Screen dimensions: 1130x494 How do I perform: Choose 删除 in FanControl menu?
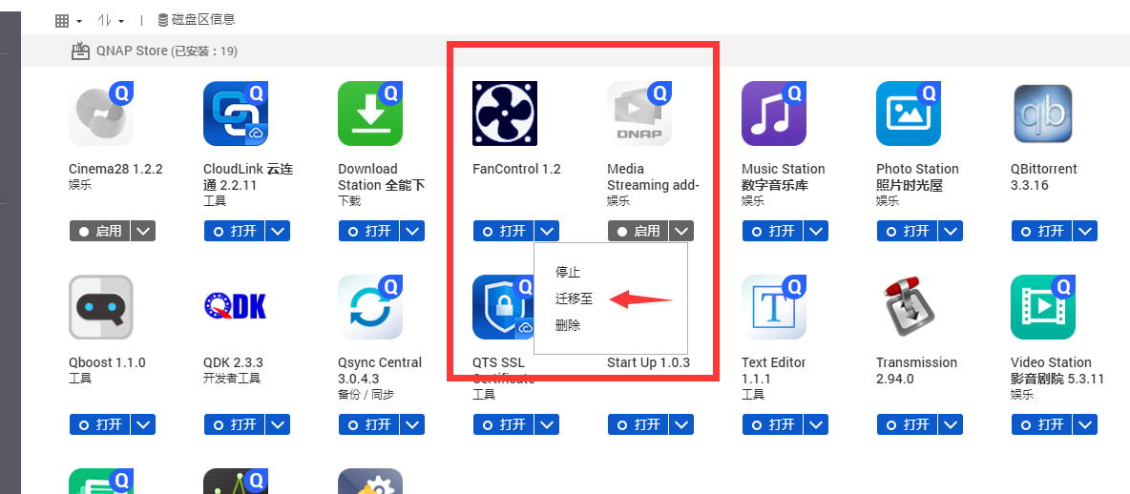click(568, 325)
